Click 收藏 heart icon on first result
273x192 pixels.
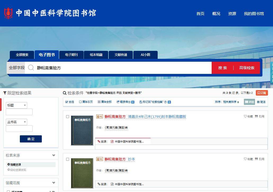[245, 117]
